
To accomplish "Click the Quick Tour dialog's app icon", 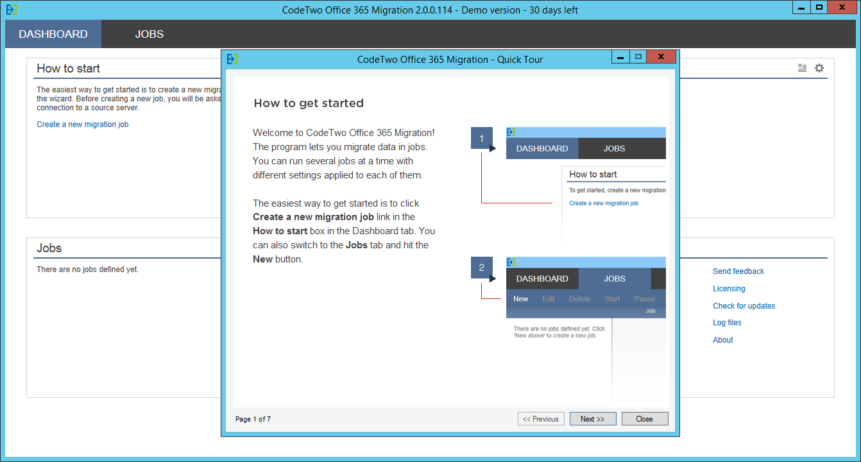I will 232,59.
